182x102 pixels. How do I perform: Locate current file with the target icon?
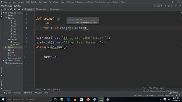[11, 9]
